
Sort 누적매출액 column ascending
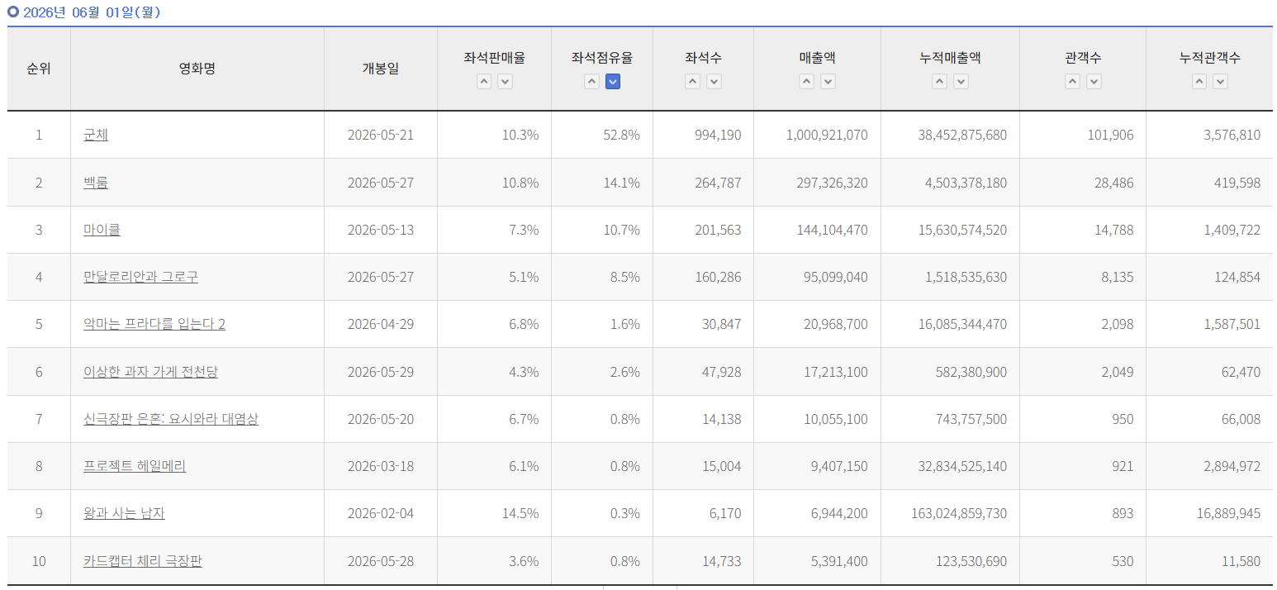(939, 82)
